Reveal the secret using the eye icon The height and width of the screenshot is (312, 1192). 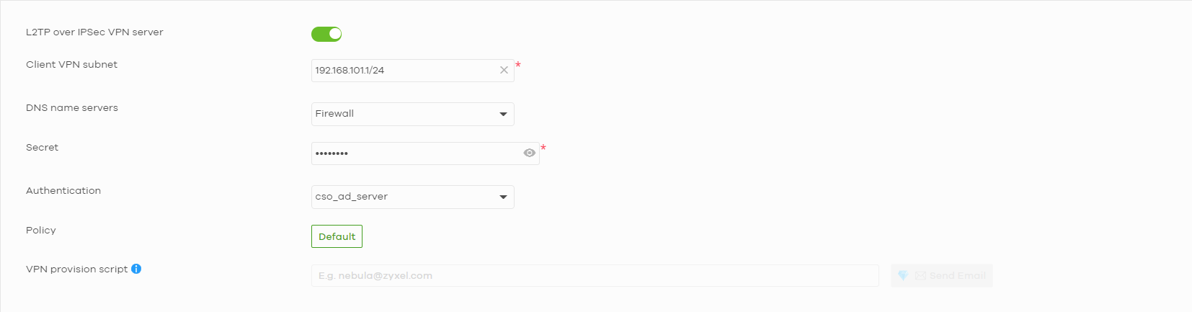[x=530, y=153]
